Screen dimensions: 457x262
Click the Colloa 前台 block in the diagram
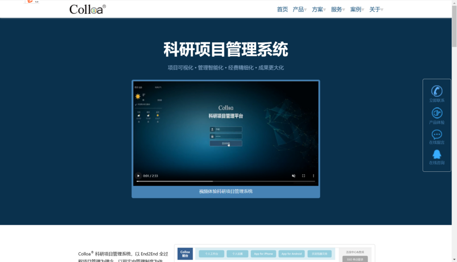pos(185,254)
